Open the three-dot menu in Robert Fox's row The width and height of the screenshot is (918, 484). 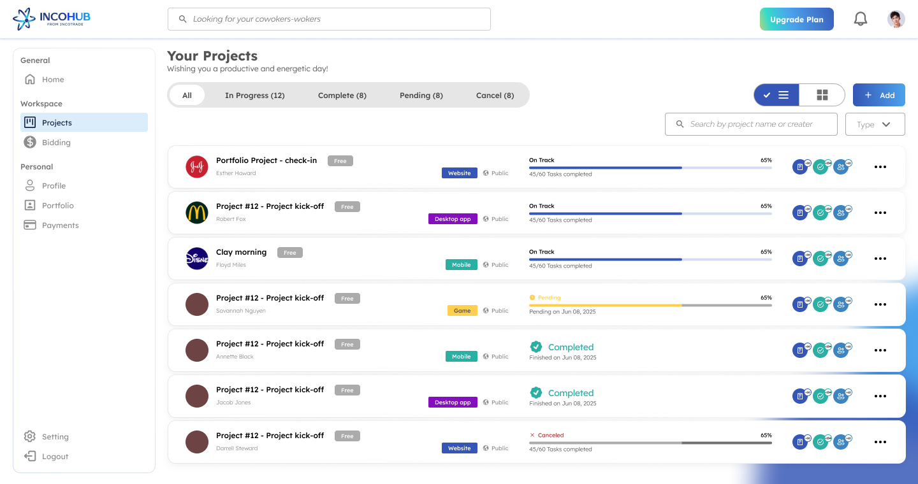pyautogui.click(x=880, y=213)
